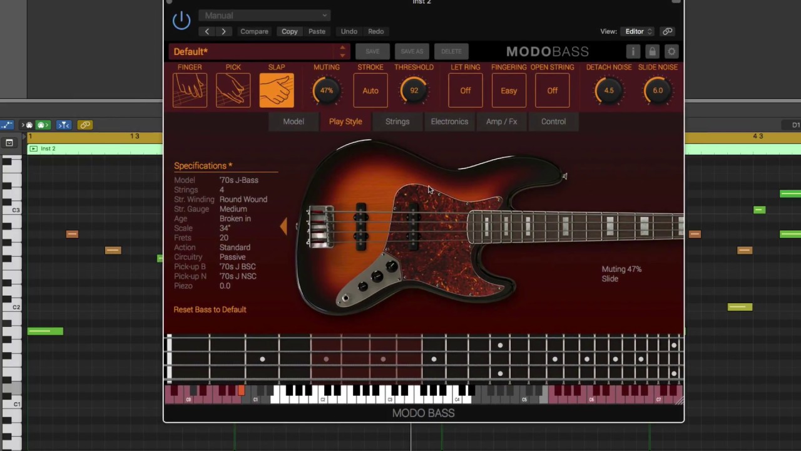Click the resize grip at plug-in corner

tap(679, 400)
